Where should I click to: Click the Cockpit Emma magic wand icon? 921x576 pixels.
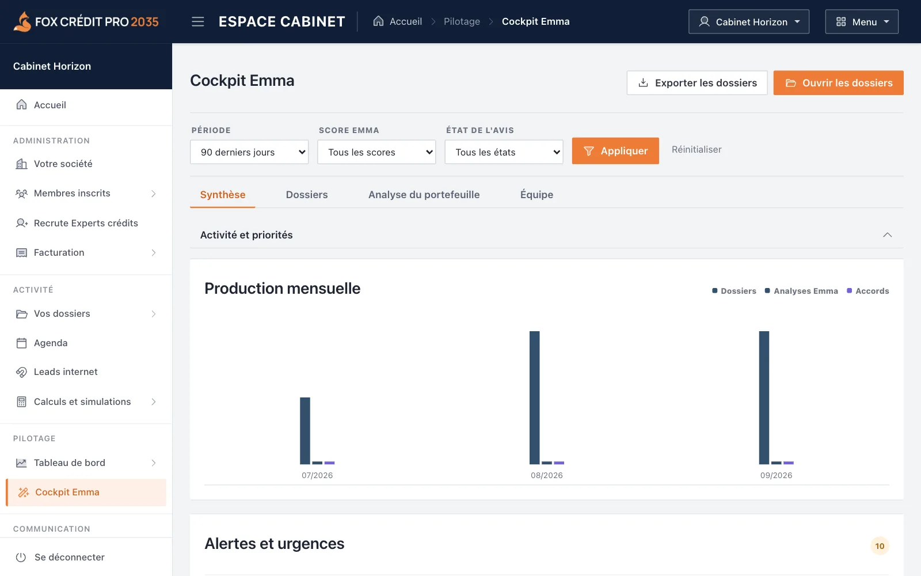tap(24, 492)
